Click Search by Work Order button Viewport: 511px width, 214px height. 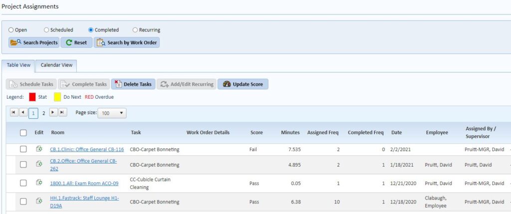pyautogui.click(x=127, y=42)
